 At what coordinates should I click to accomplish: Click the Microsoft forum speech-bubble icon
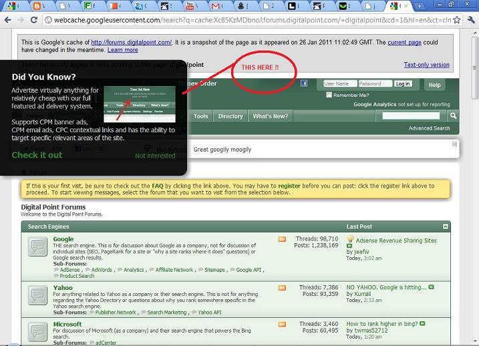tap(37, 331)
